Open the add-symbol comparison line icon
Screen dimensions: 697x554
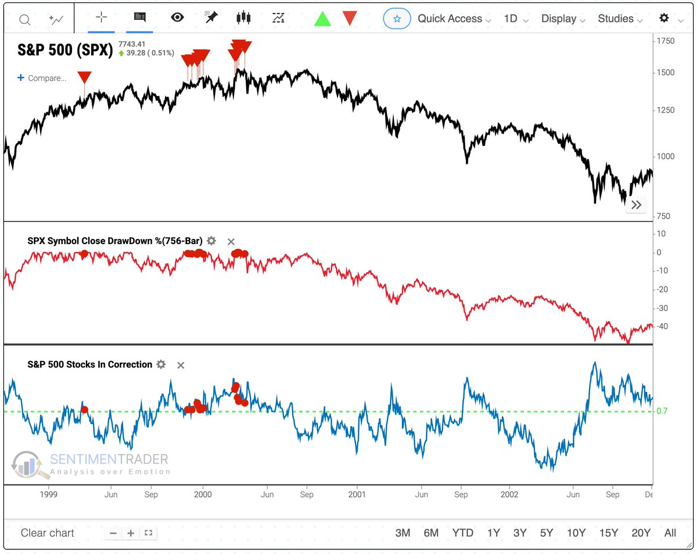(56, 19)
